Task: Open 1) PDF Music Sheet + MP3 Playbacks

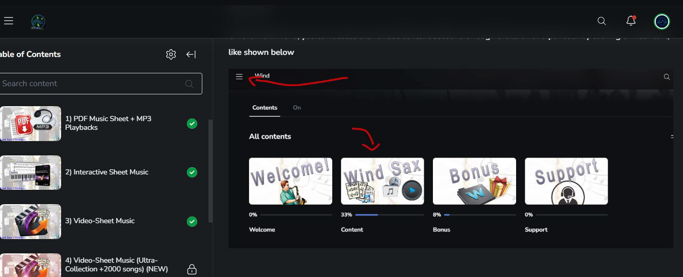Action: coord(108,123)
